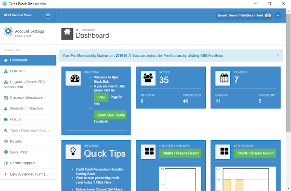This screenshot has height=191, width=291.
Task: Open Contact Support page
Action: [28, 163]
